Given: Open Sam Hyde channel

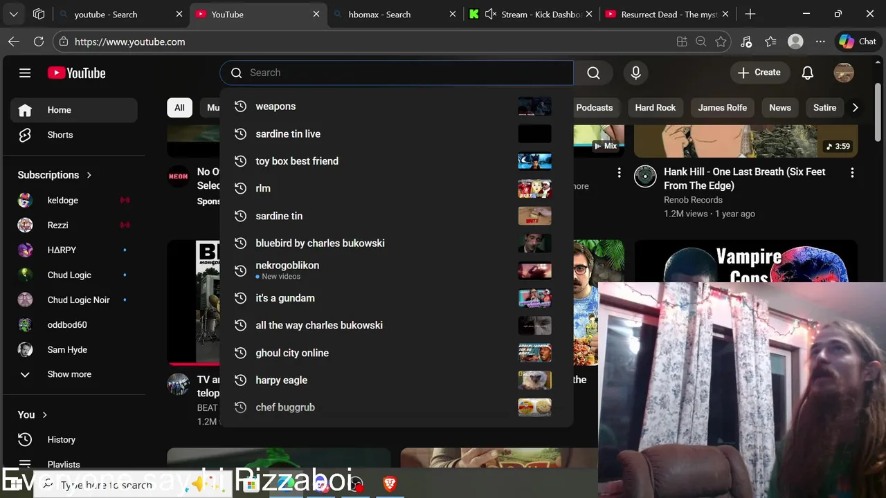Looking at the screenshot, I should click(x=73, y=350).
